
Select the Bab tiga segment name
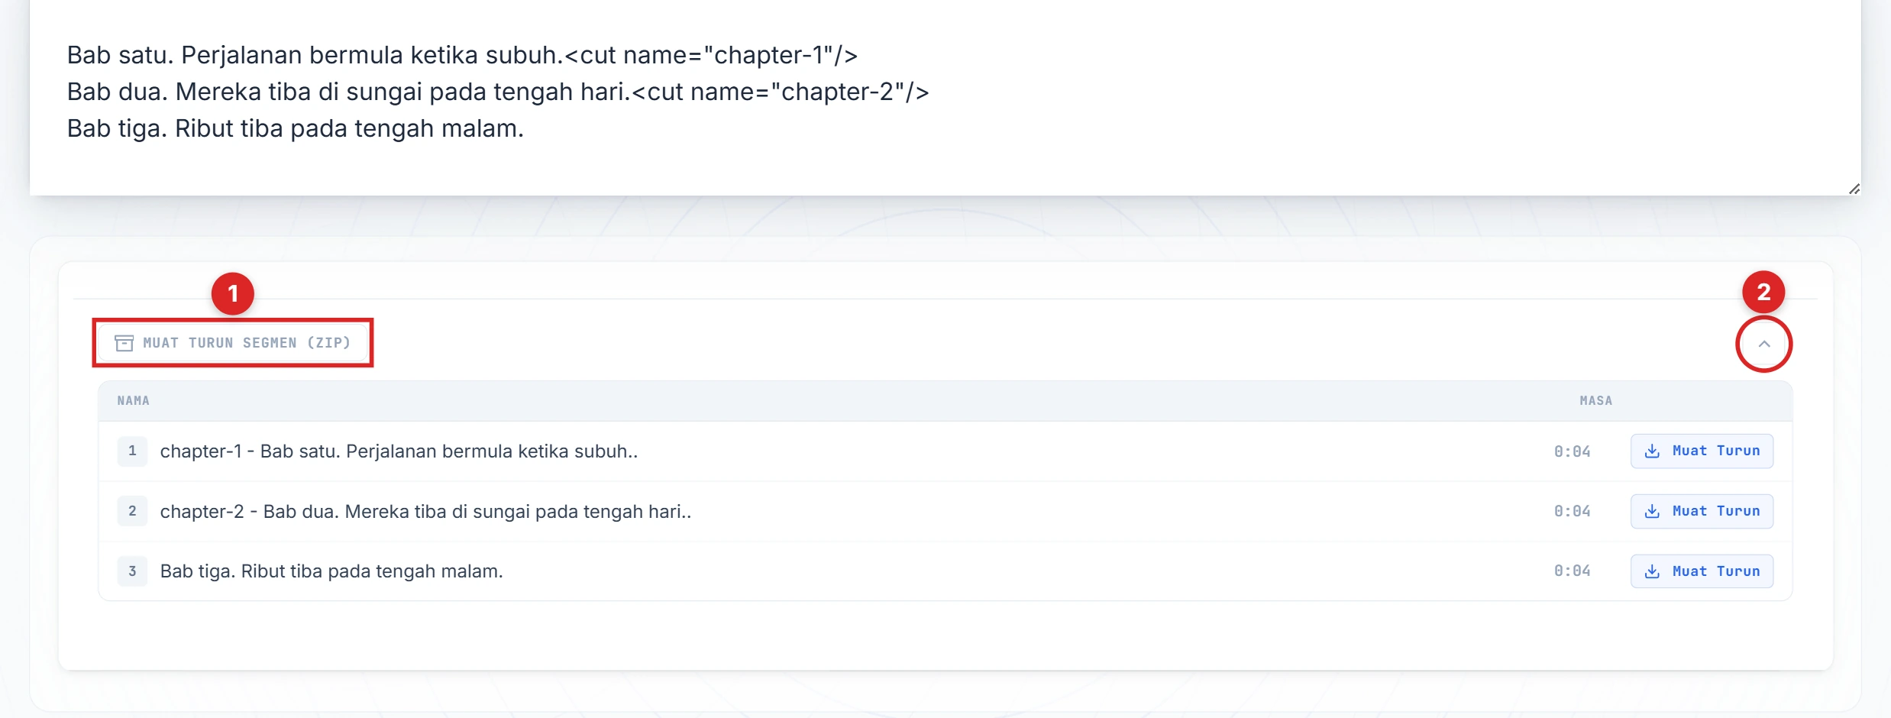331,571
